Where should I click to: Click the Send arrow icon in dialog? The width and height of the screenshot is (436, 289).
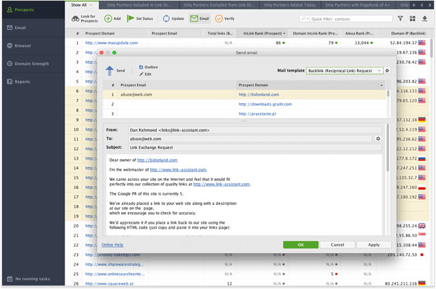(x=109, y=70)
